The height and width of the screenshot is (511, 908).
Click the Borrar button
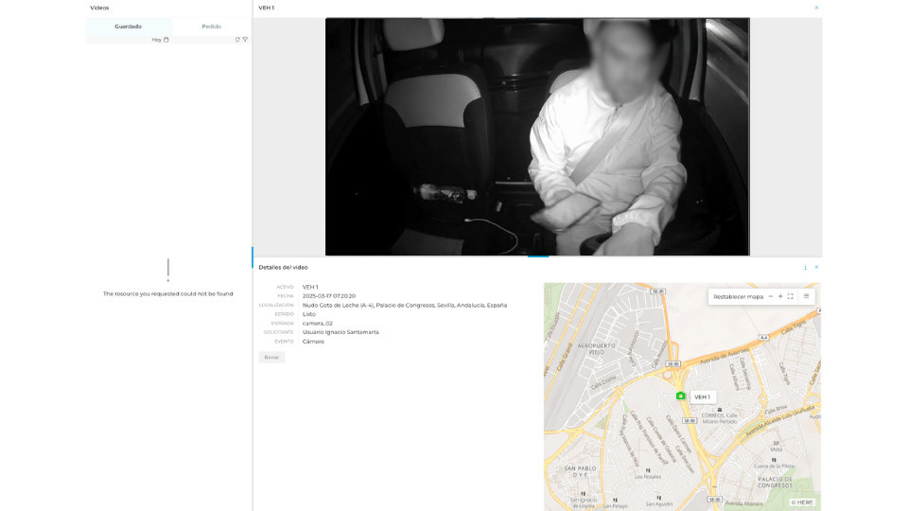click(271, 357)
